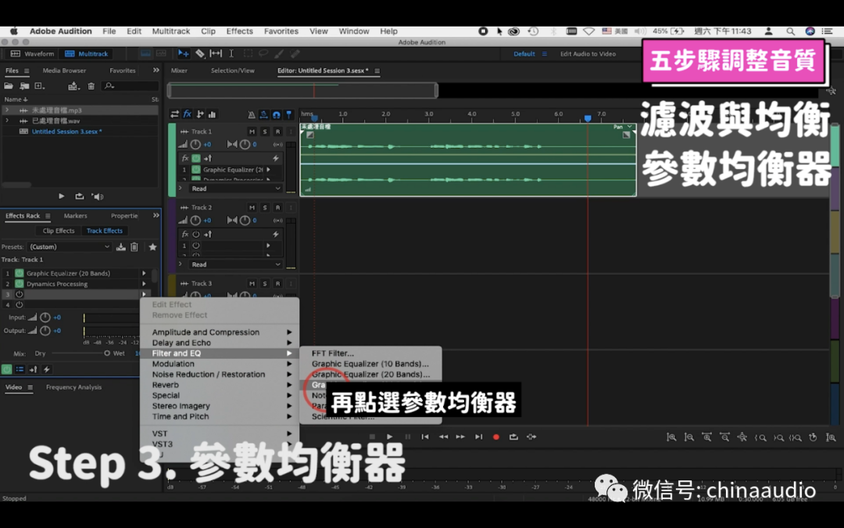This screenshot has height=528, width=844.
Task: Click the list view icon at Effects Rack bottom
Action: pos(20,369)
